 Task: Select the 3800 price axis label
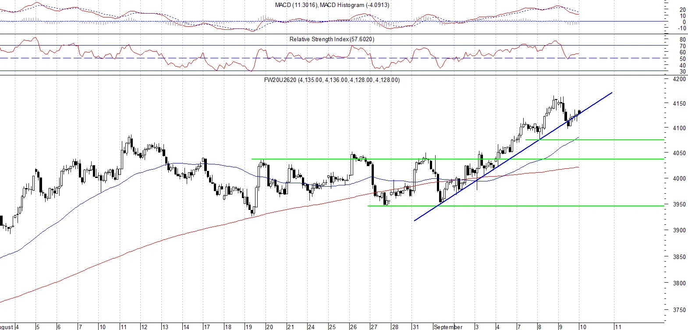(x=679, y=284)
